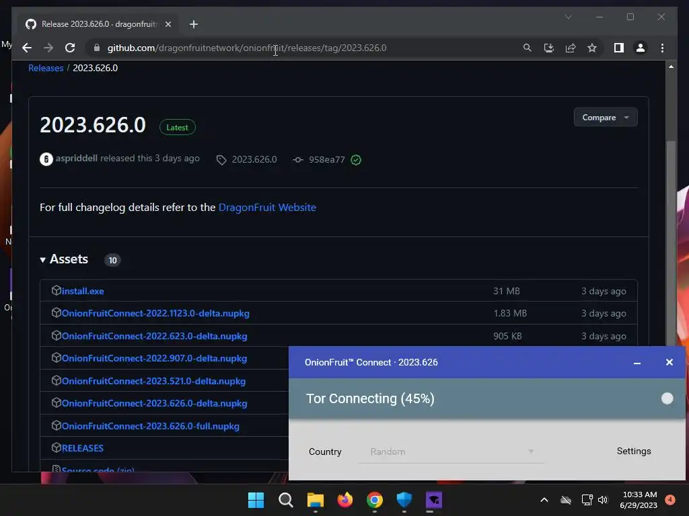Viewport: 689px width, 516px height.
Task: Click the Assets count badge 10
Action: [112, 260]
